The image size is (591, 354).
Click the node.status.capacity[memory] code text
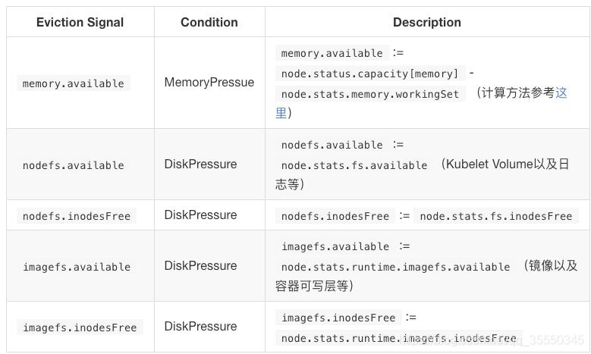coord(369,74)
